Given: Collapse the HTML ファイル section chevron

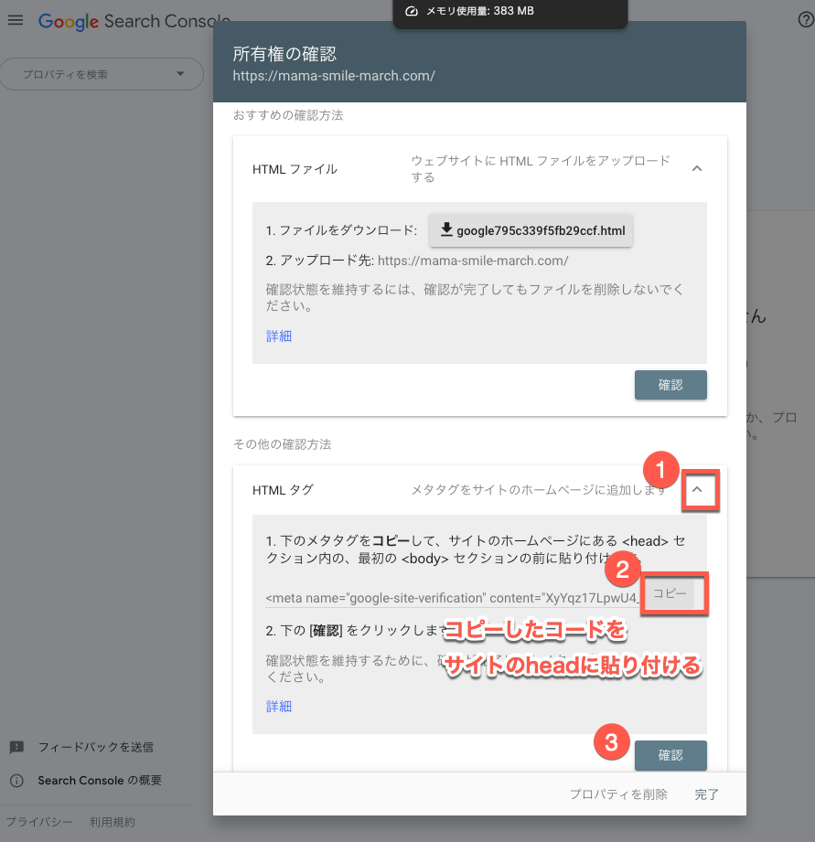Looking at the screenshot, I should 697,168.
